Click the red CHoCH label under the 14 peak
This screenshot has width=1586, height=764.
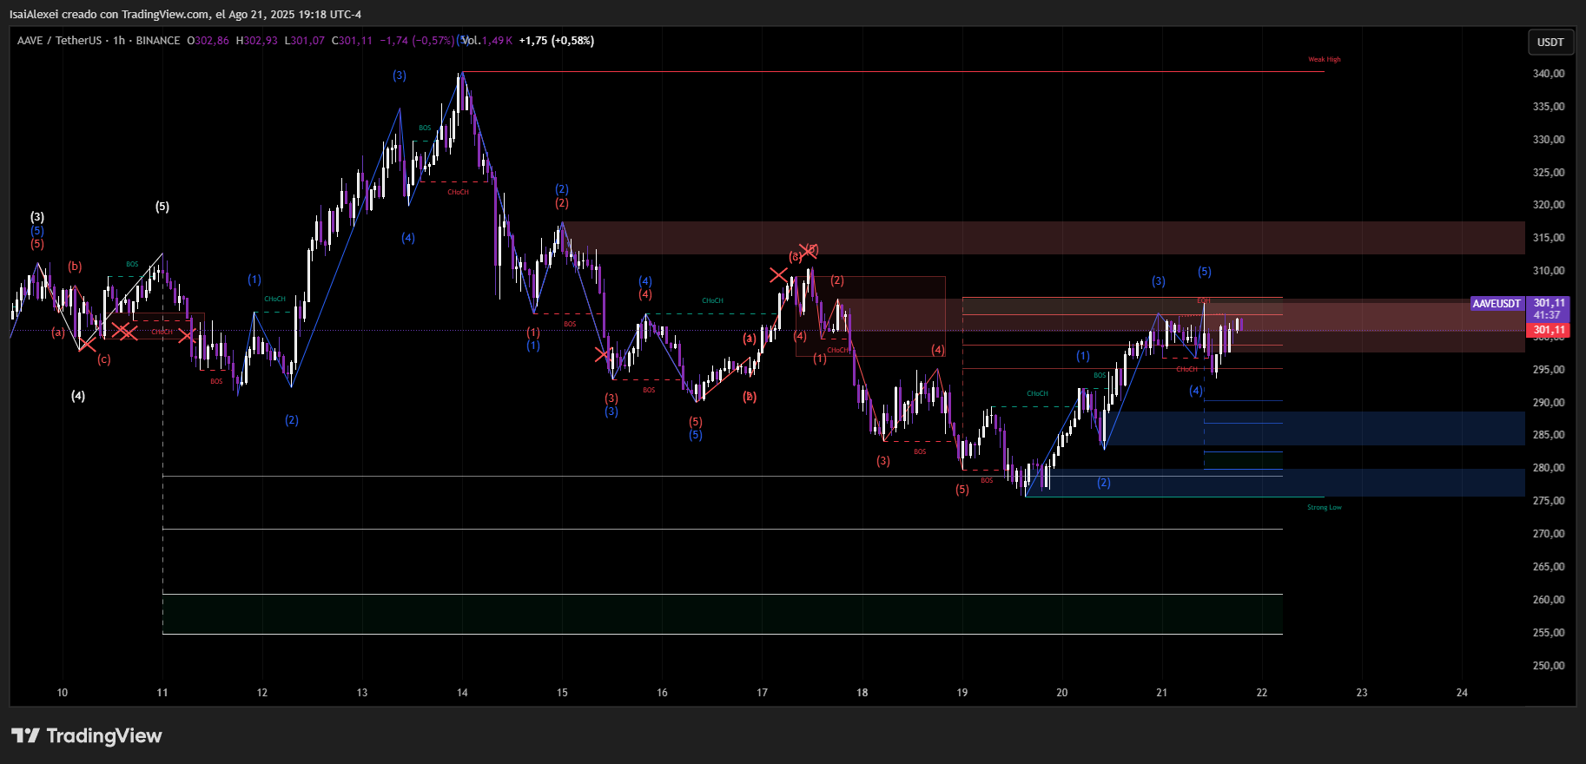click(458, 192)
